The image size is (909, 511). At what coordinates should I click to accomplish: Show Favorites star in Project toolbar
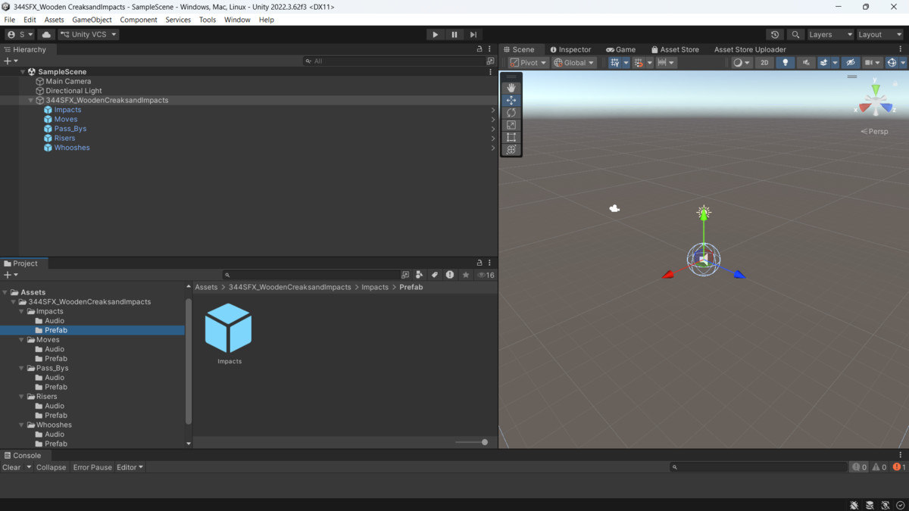click(466, 275)
